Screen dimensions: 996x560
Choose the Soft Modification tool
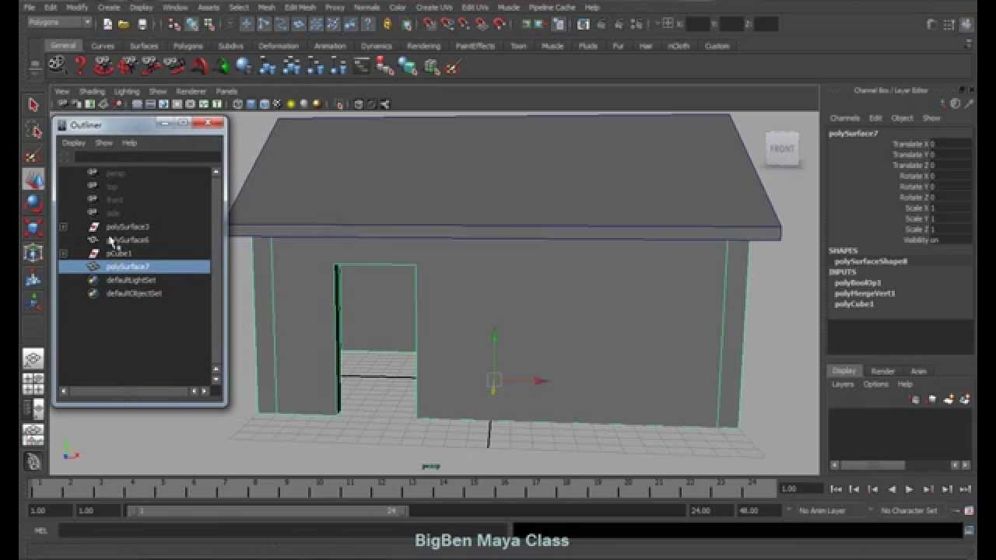tap(33, 278)
